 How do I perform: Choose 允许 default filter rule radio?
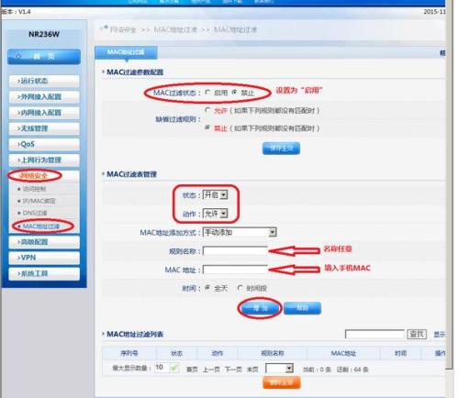207,110
